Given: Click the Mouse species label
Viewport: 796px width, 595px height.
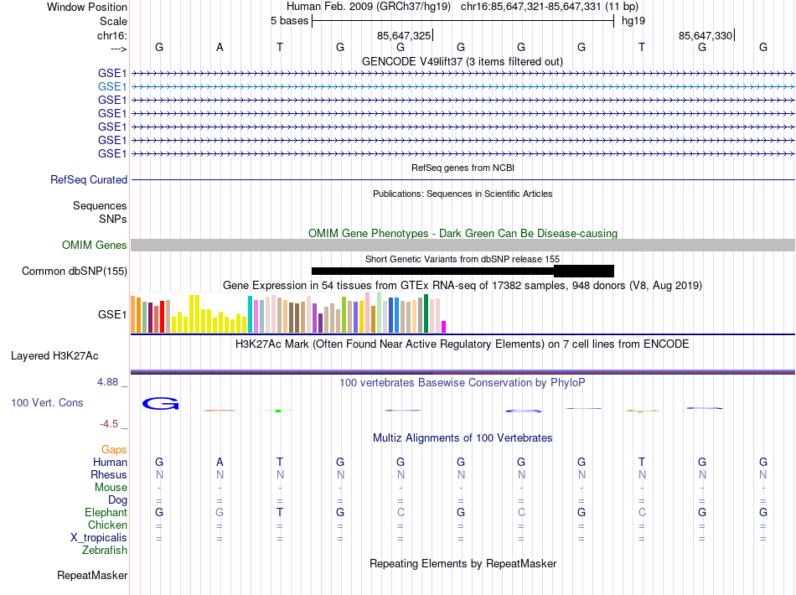Looking at the screenshot, I should [x=111, y=488].
